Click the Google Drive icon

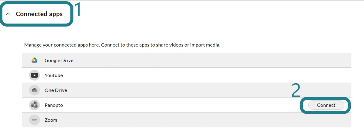click(x=34, y=60)
